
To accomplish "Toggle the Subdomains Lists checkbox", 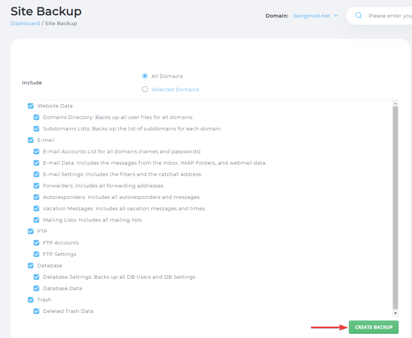I will 37,129.
